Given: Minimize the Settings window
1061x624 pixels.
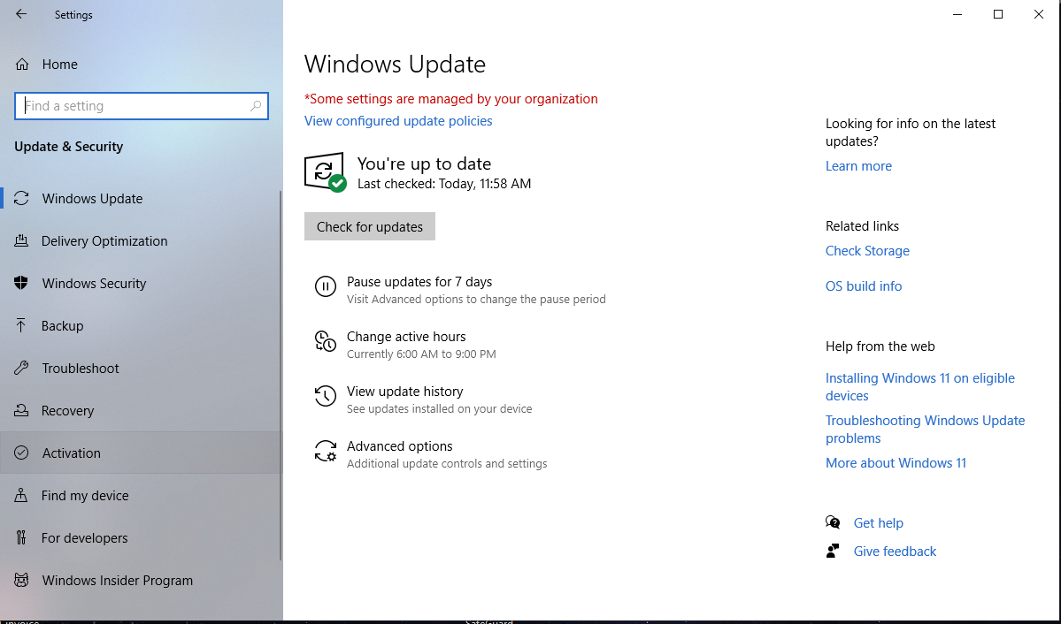Looking at the screenshot, I should tap(957, 14).
